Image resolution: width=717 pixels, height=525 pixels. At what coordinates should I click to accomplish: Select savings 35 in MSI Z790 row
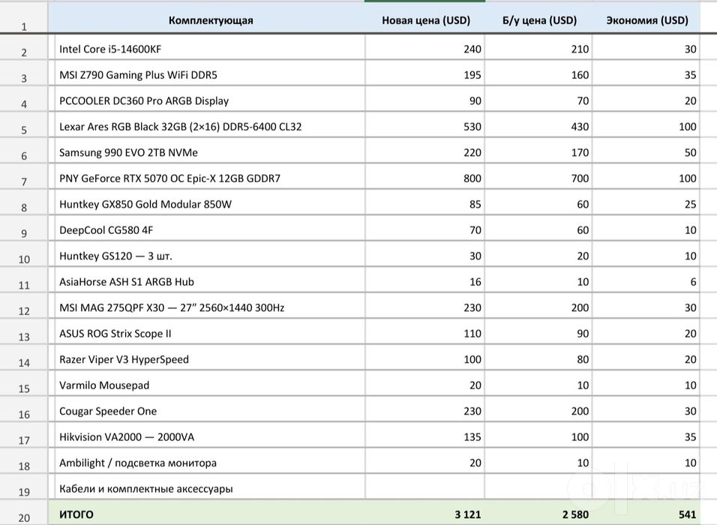[646, 74]
